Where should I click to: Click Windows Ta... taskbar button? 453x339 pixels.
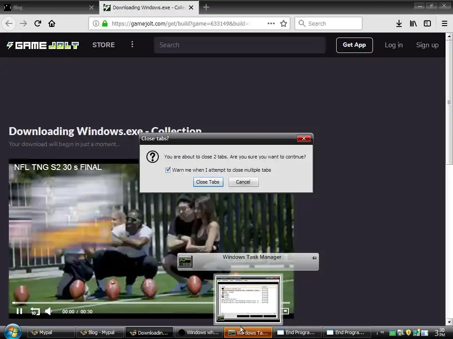point(248,332)
